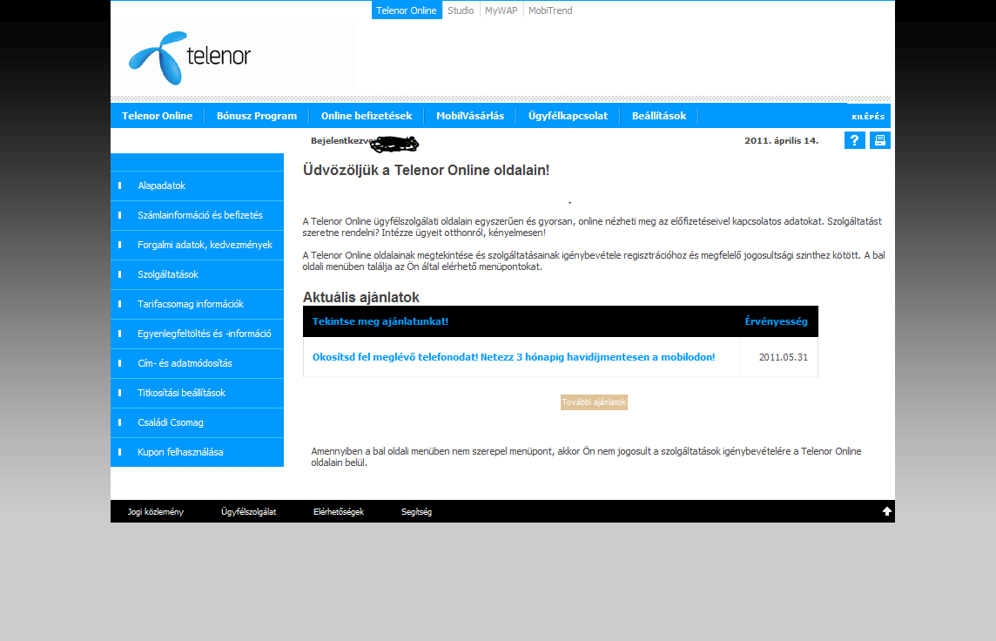Open Családi Csomag in the sidebar
Viewport: 996px width, 641px height.
tap(197, 422)
